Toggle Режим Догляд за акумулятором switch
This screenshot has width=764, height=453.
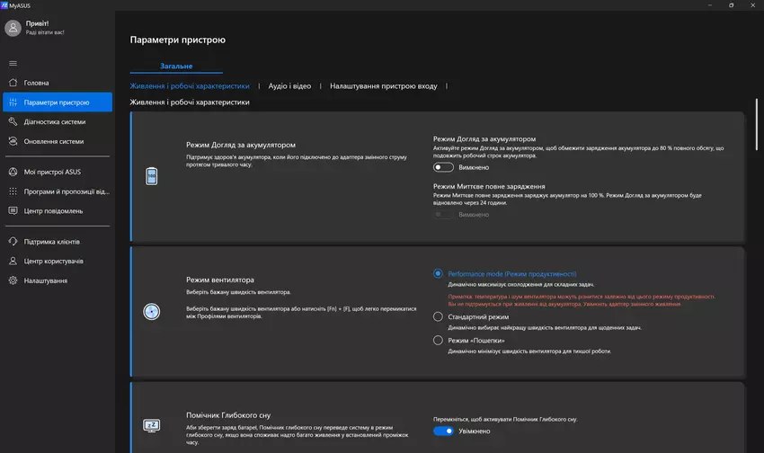pyautogui.click(x=443, y=167)
